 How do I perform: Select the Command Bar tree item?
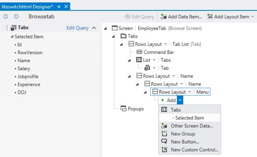click(x=159, y=52)
